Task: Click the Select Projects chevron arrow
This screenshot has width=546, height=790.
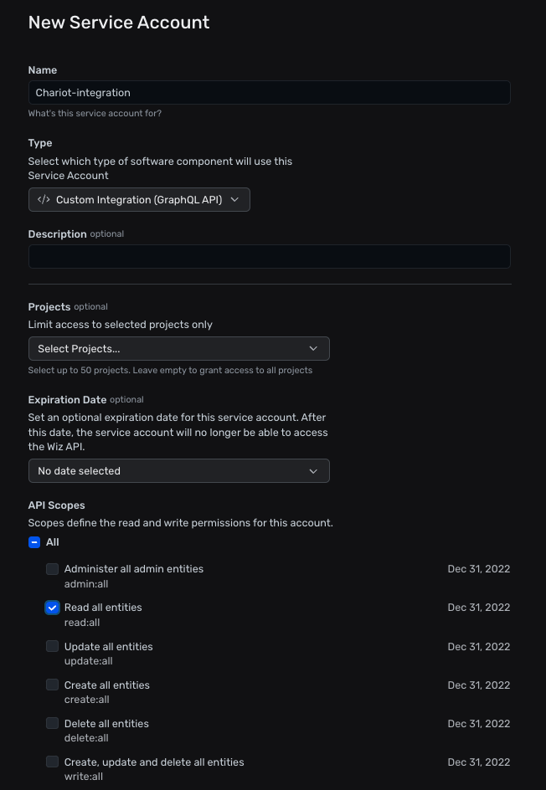Action: (x=313, y=349)
